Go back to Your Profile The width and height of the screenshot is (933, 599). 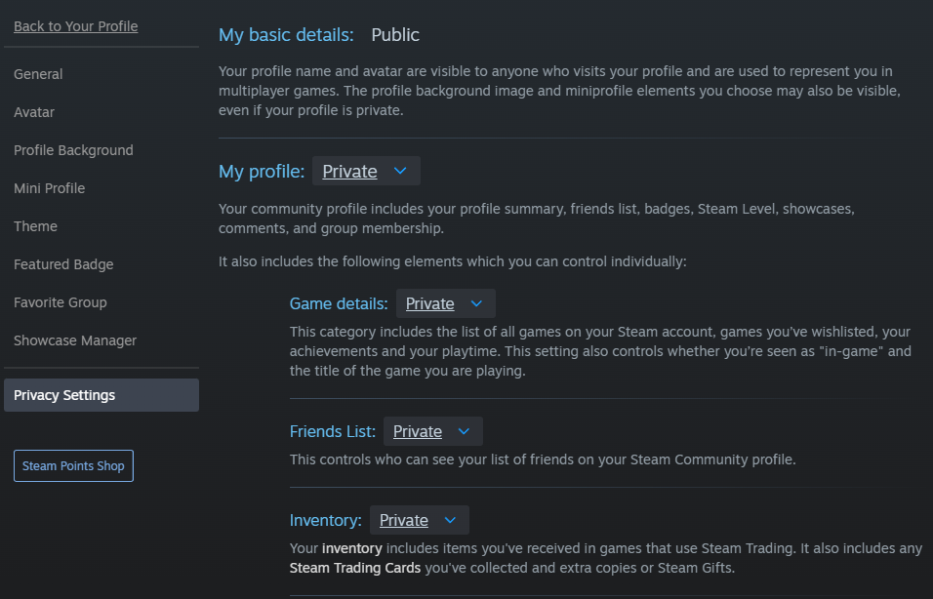pos(75,26)
